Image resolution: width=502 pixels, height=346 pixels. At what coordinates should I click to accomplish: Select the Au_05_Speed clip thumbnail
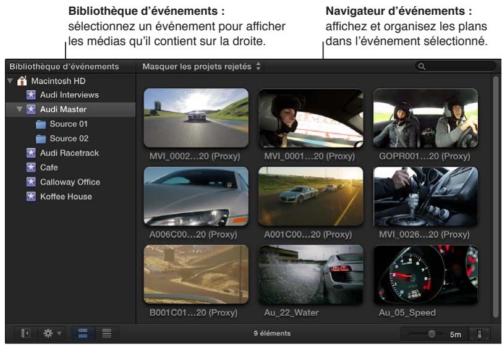tap(425, 274)
